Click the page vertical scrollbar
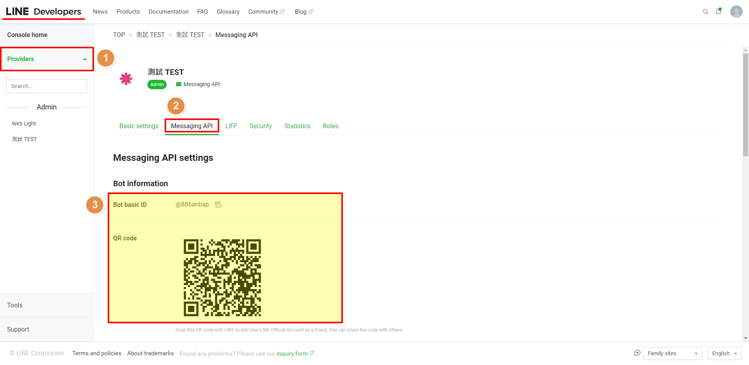This screenshot has width=749, height=365. (745, 105)
